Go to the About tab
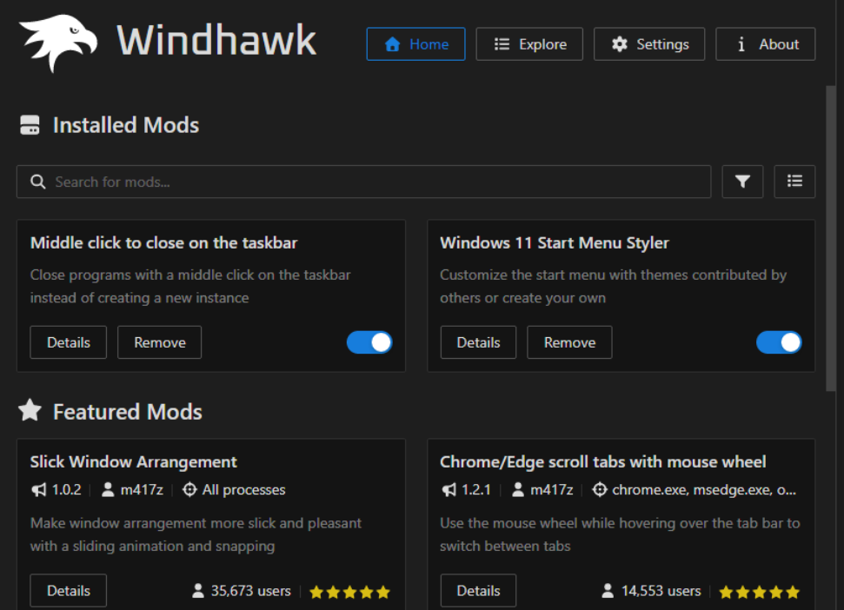The image size is (844, 610). click(765, 44)
